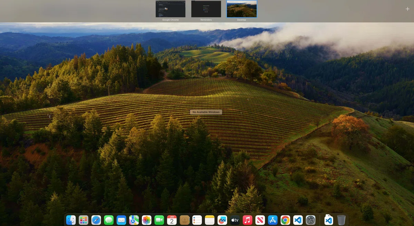Launch Safari from the dock

pyautogui.click(x=96, y=220)
